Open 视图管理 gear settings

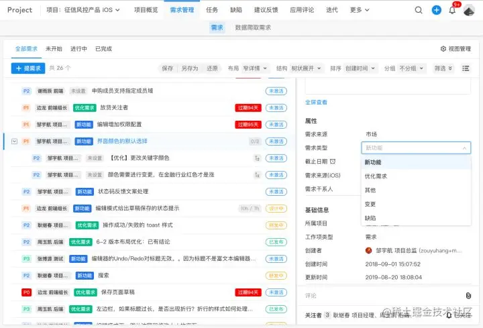(443, 49)
